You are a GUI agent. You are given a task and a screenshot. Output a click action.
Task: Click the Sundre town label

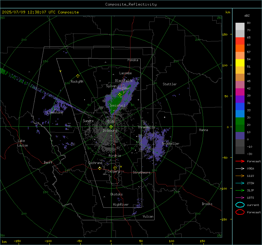tap(88, 121)
